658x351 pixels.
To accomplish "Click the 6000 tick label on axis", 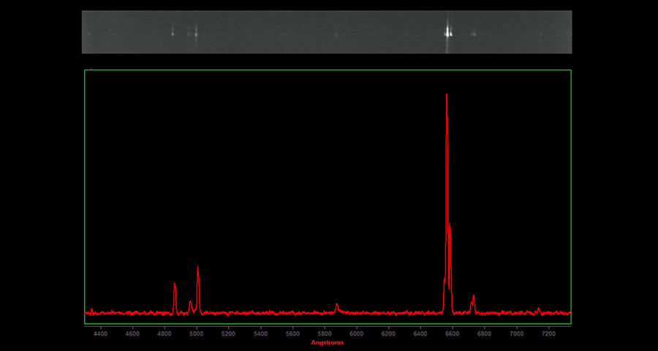I will click(x=357, y=333).
